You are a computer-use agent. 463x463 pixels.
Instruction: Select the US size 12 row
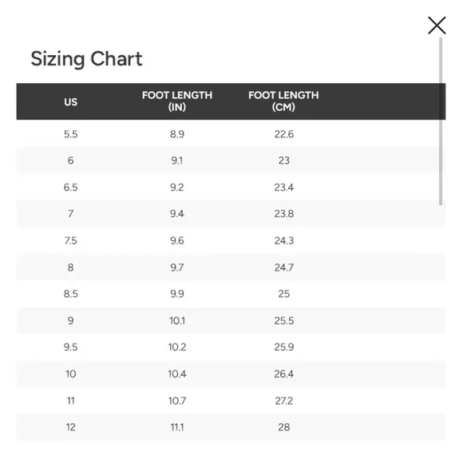click(231, 427)
